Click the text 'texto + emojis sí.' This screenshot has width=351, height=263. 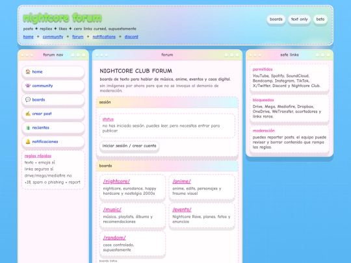[x=40, y=162]
